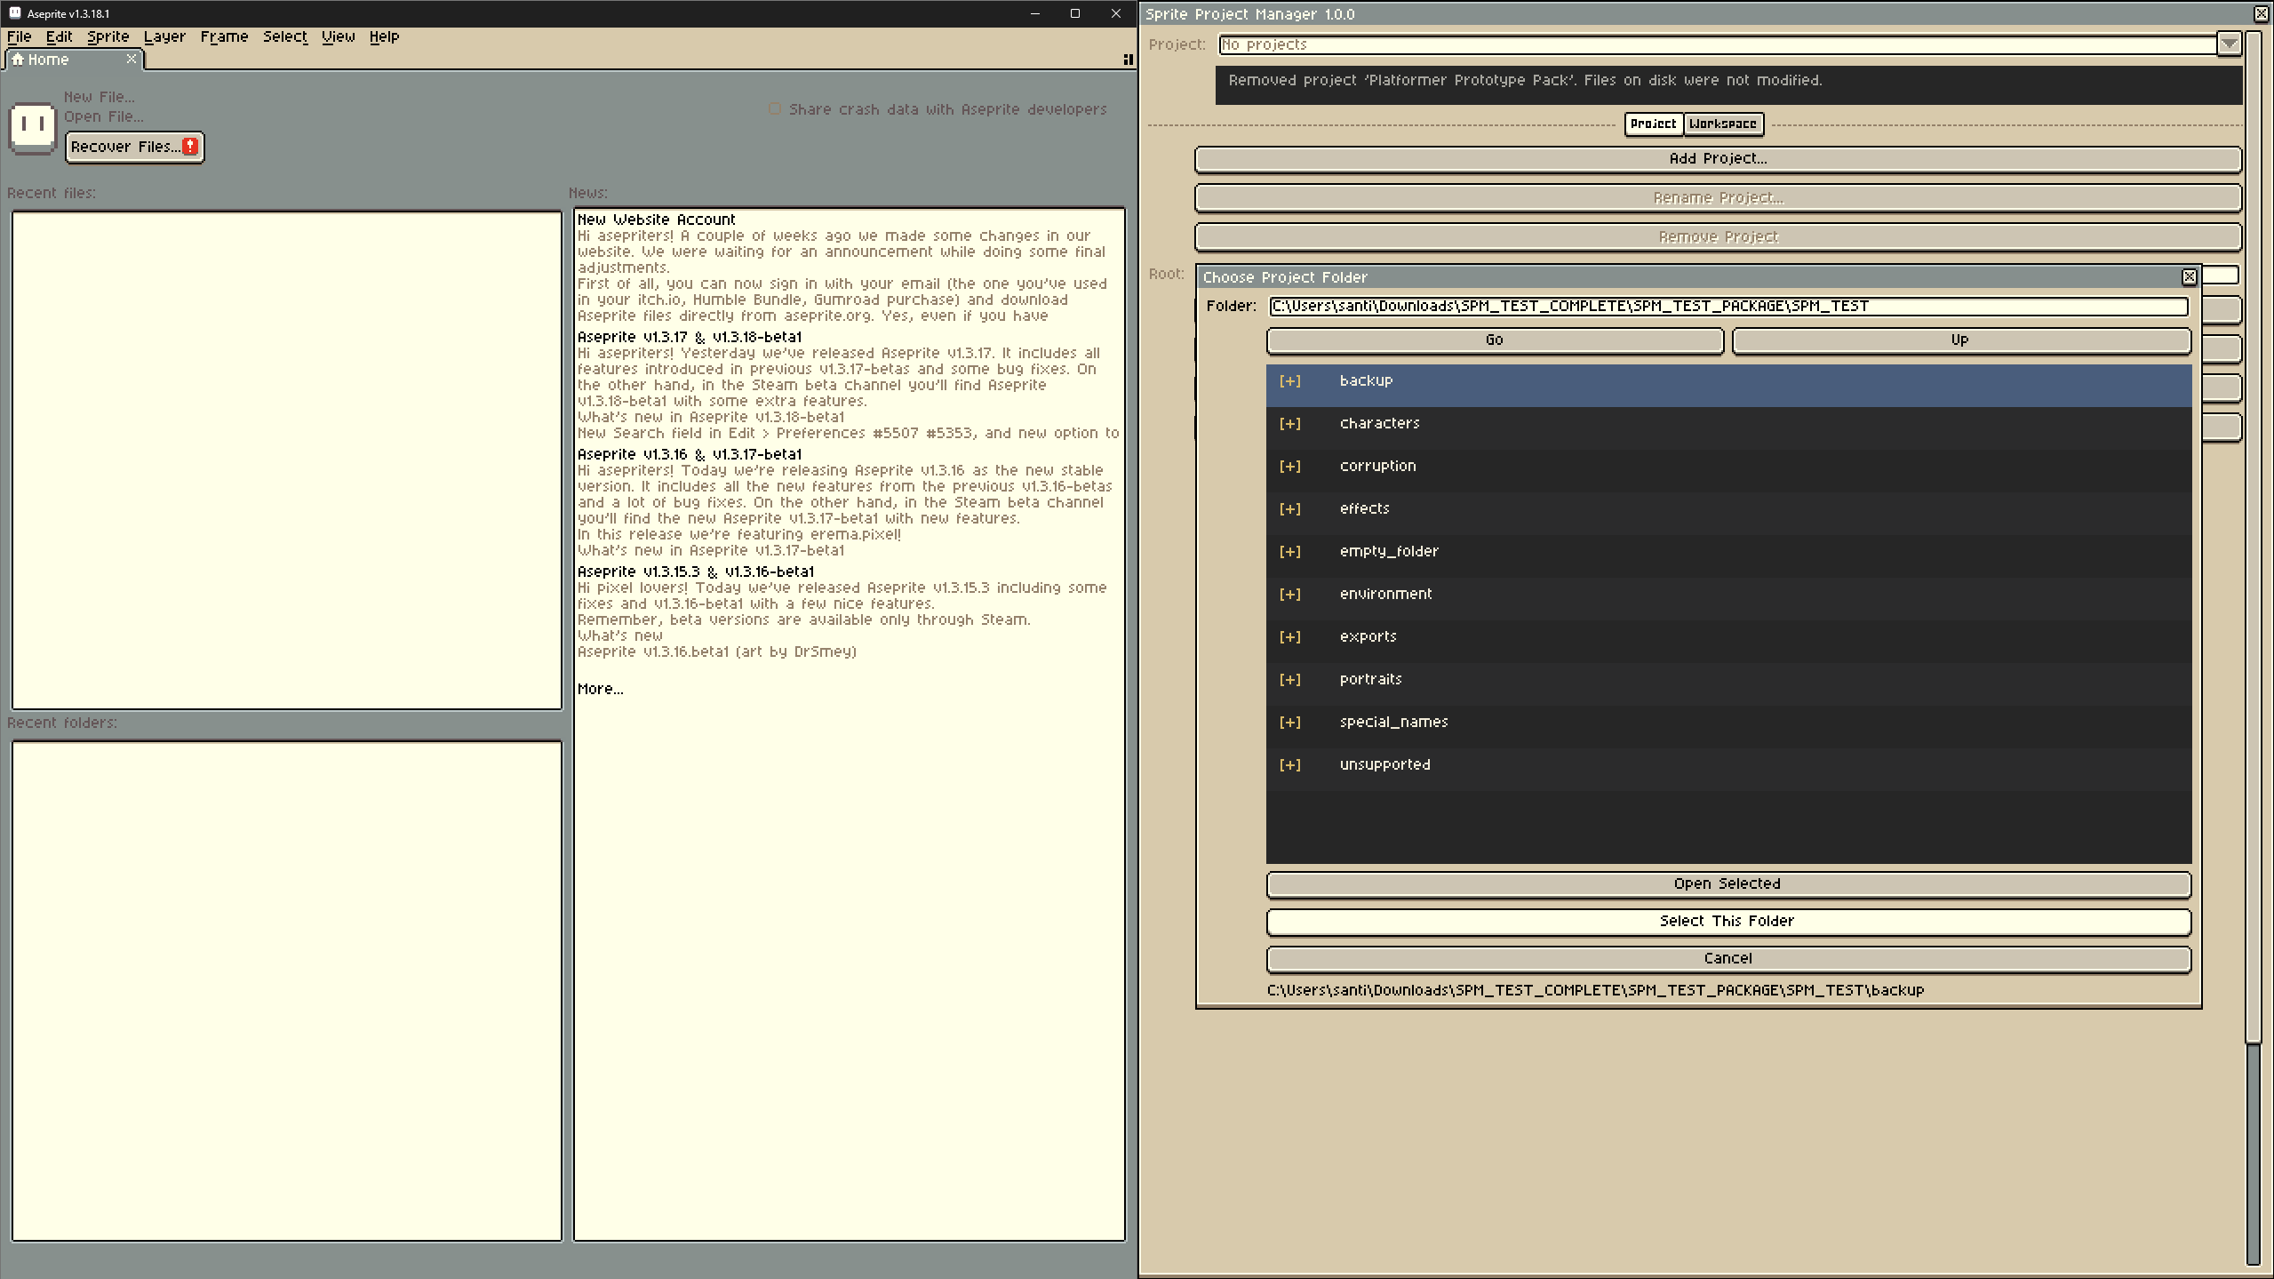Click New File... link

coord(100,97)
